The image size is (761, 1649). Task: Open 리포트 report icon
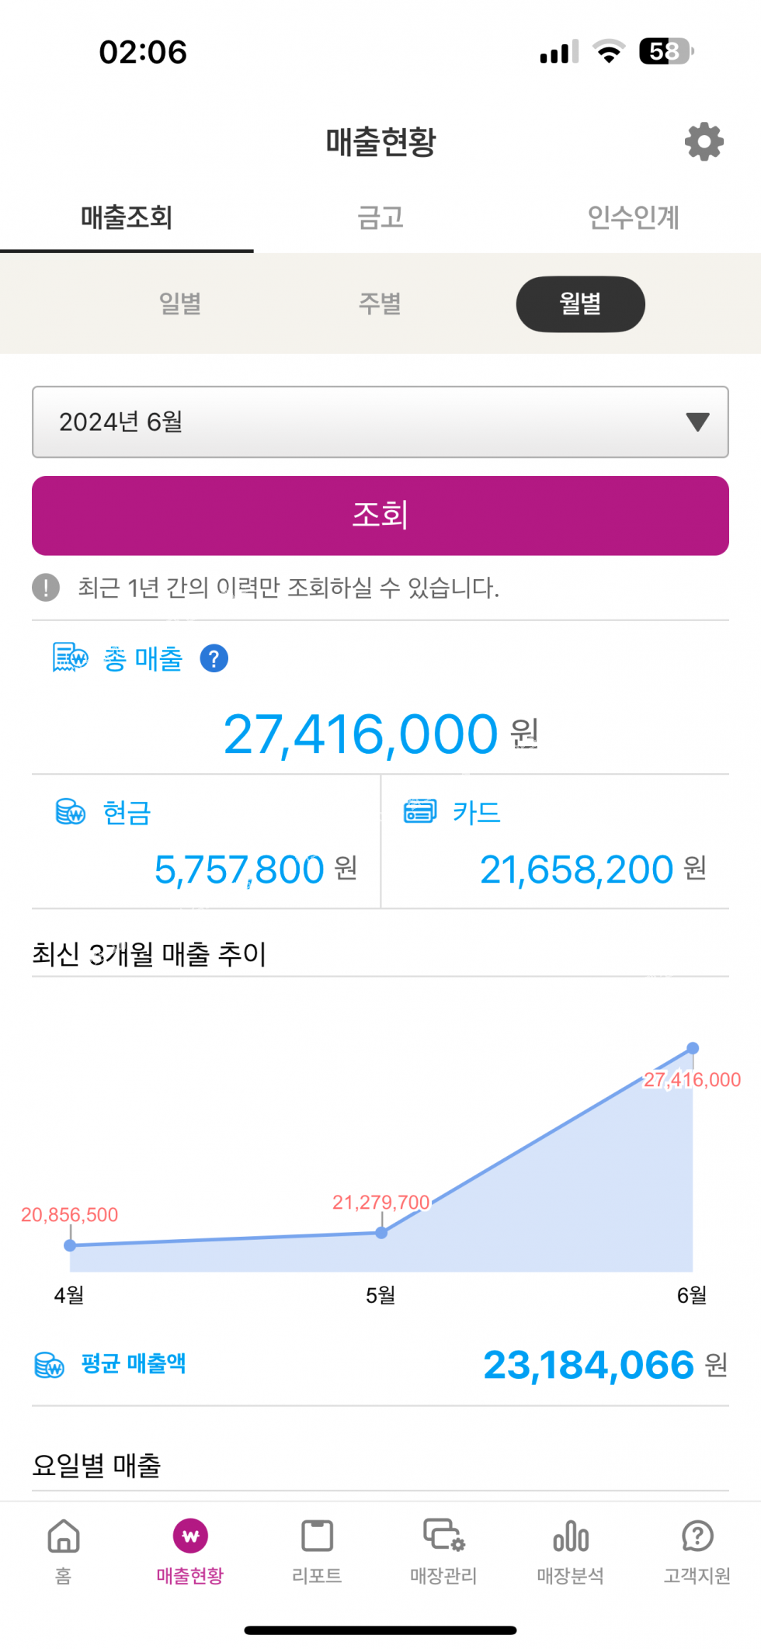pos(317,1536)
